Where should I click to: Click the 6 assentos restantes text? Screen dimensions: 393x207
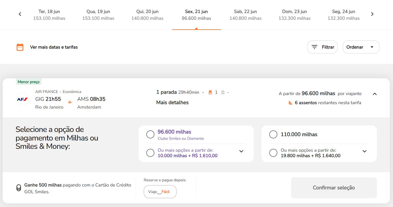pos(328,103)
